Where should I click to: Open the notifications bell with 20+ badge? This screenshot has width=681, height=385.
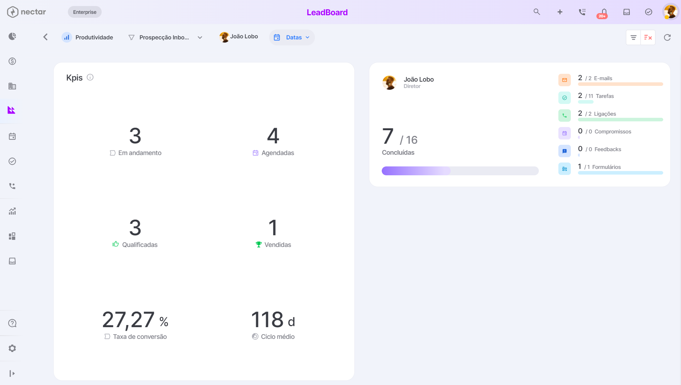click(604, 13)
